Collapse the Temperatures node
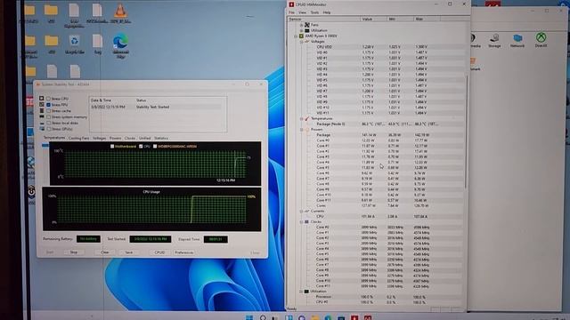Screen dimensions: 570x320 click(x=301, y=118)
